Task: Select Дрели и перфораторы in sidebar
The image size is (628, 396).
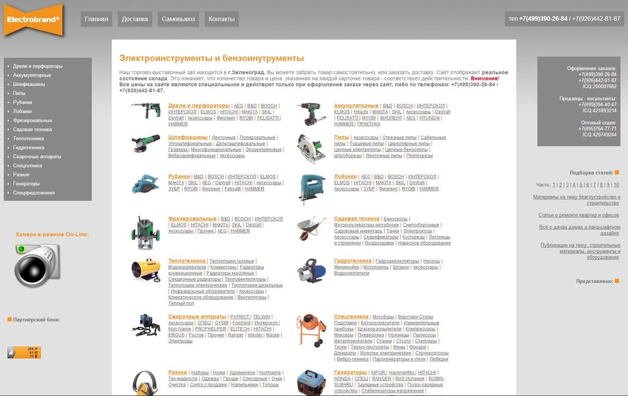Action: click(38, 66)
